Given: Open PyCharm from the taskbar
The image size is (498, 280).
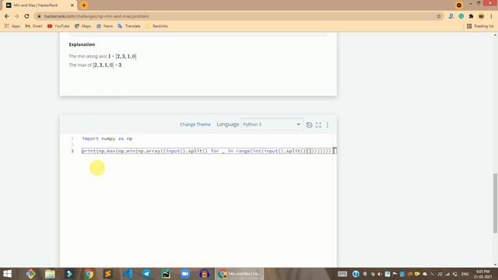Looking at the screenshot, I should tap(166, 274).
